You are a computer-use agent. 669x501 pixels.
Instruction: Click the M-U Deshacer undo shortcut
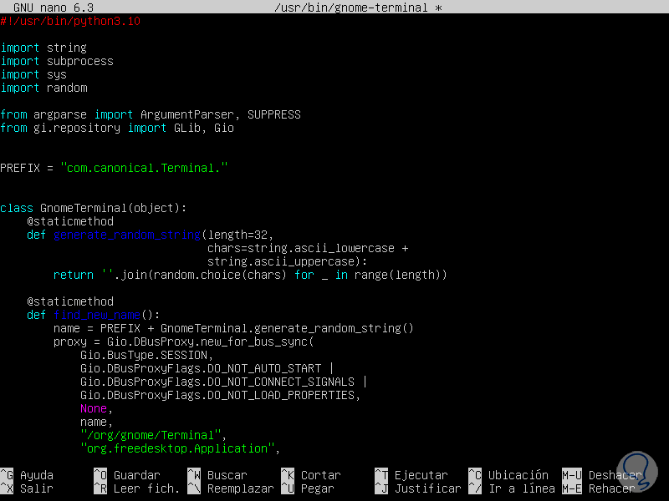coord(602,475)
